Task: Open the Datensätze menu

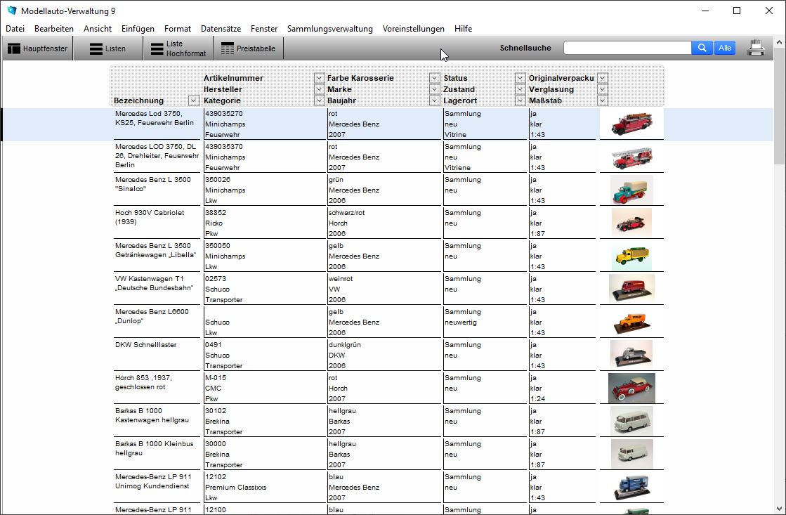Action: 221,29
